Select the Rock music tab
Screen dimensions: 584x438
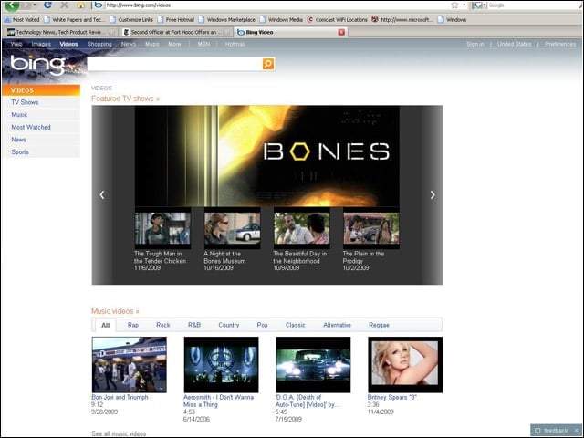tap(163, 325)
